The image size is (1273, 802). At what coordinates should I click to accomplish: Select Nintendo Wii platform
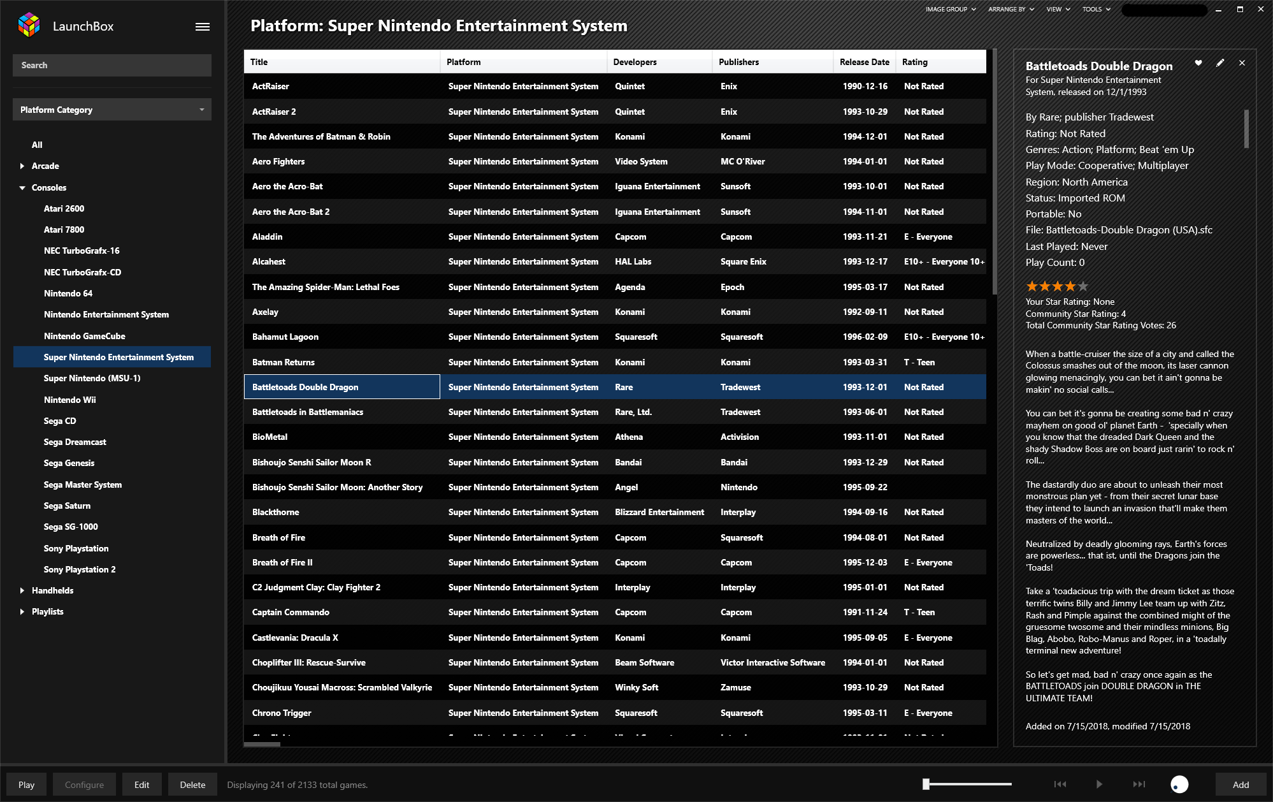(x=69, y=400)
